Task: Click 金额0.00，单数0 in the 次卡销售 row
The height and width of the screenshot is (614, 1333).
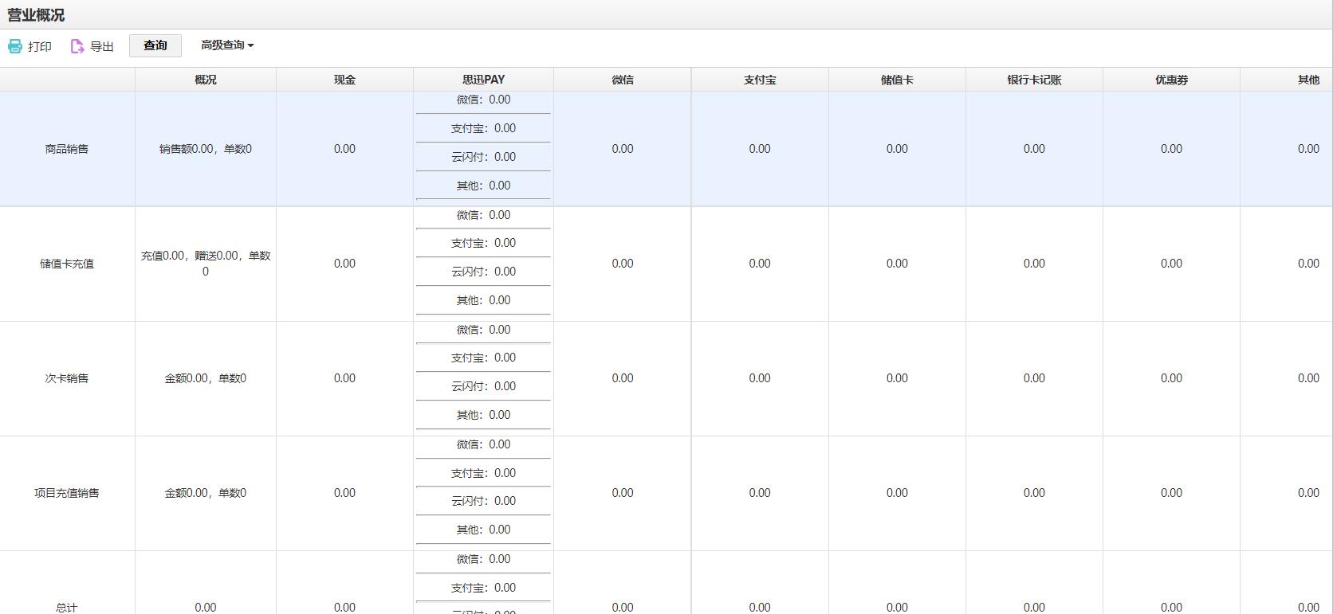Action: tap(206, 378)
